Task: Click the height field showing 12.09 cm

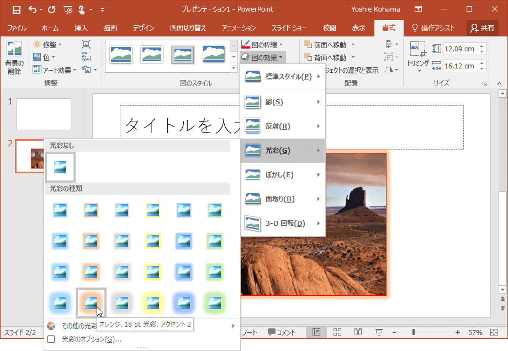Action: 460,49
